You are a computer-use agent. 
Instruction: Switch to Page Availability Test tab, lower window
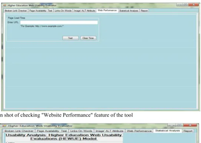[x=52, y=131]
